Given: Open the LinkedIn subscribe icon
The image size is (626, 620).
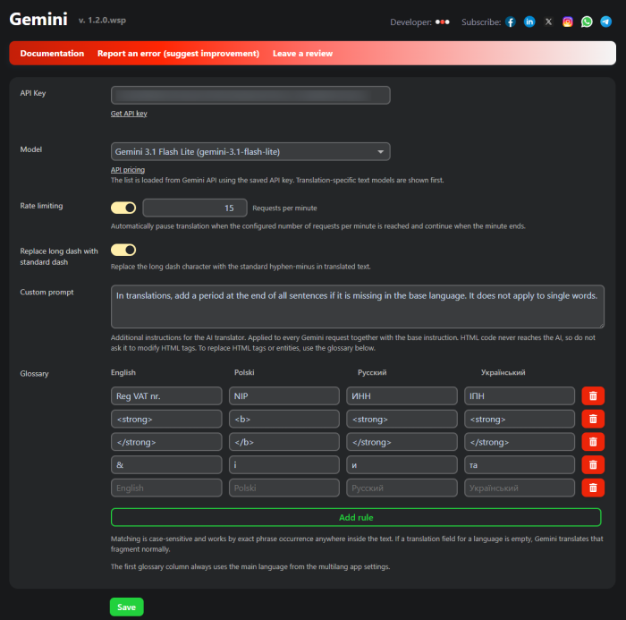Looking at the screenshot, I should pyautogui.click(x=529, y=22).
